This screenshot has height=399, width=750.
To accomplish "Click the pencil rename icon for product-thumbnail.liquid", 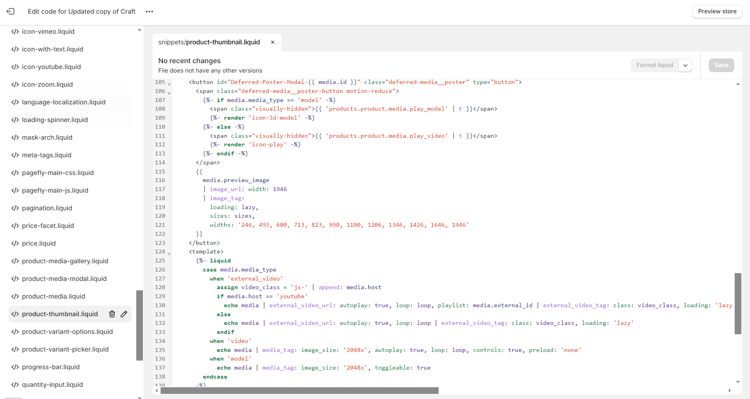I will point(124,314).
